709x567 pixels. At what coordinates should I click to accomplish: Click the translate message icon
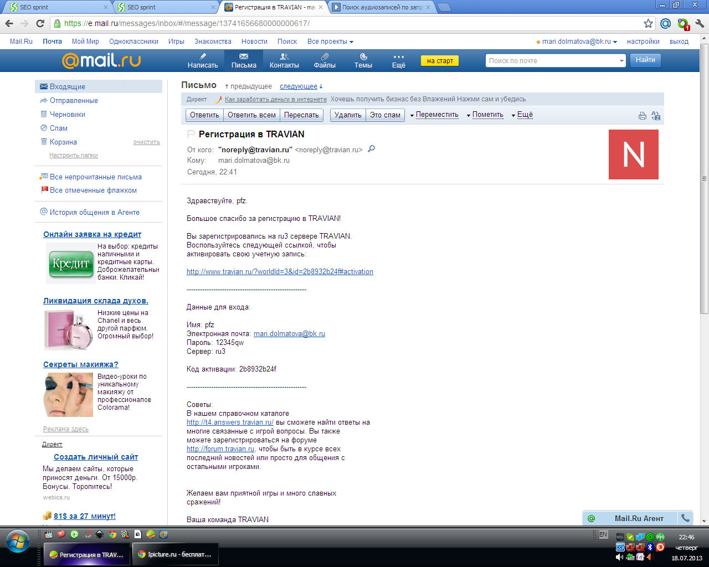(x=656, y=116)
